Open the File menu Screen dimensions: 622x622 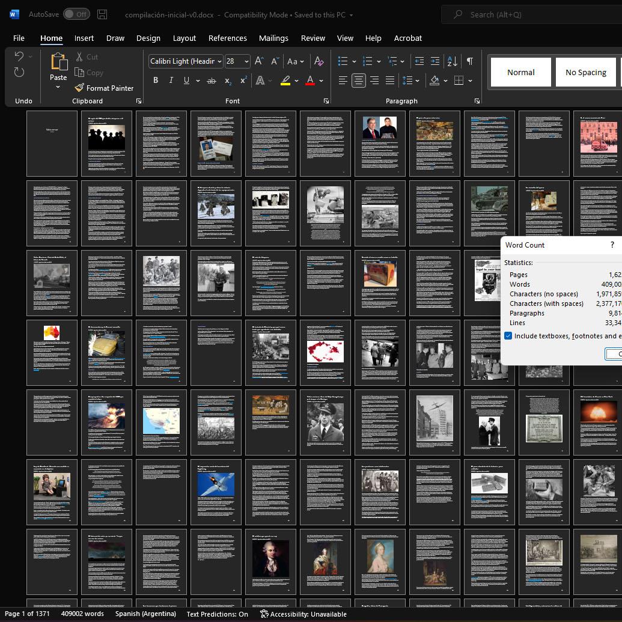point(19,38)
